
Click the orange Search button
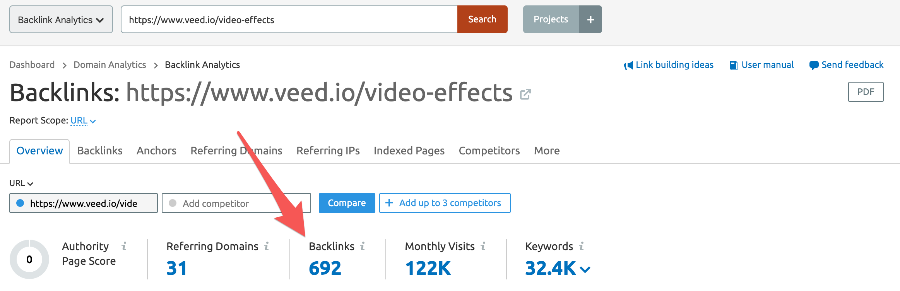482,19
